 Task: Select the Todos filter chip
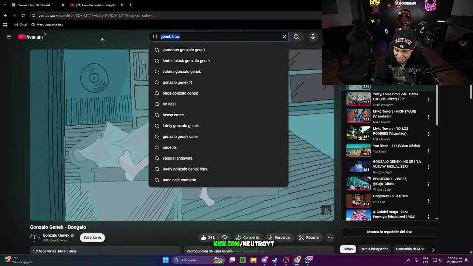(348, 249)
